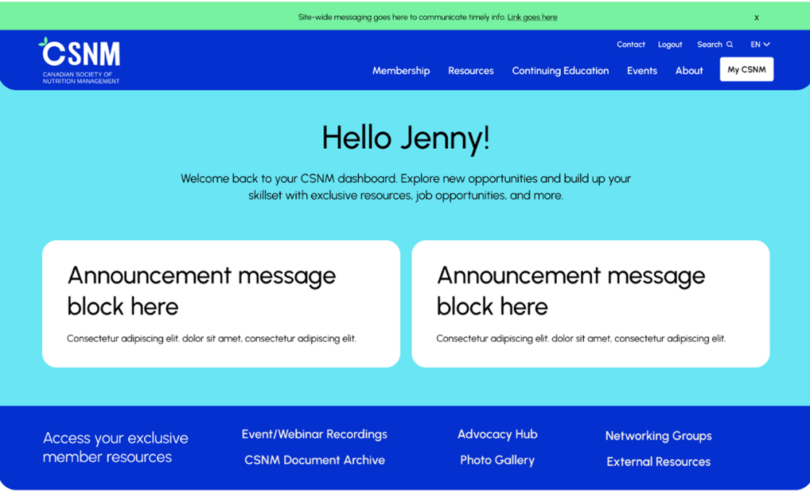Follow the 'Link goes here' banner link
The width and height of the screenshot is (810, 503).
(x=532, y=17)
